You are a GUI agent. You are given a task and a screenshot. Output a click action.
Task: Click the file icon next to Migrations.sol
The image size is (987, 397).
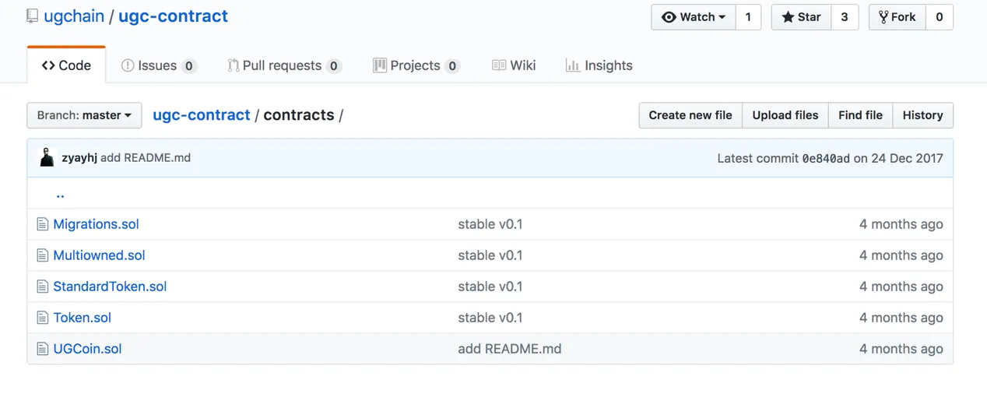(x=43, y=224)
